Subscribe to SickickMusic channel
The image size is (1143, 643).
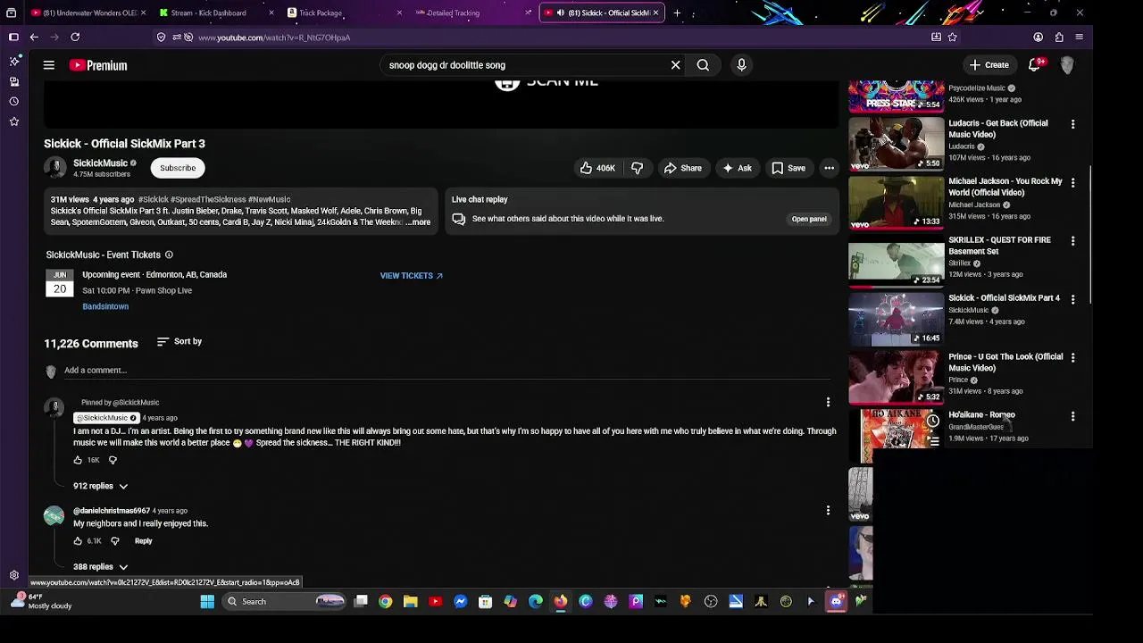[x=178, y=168]
